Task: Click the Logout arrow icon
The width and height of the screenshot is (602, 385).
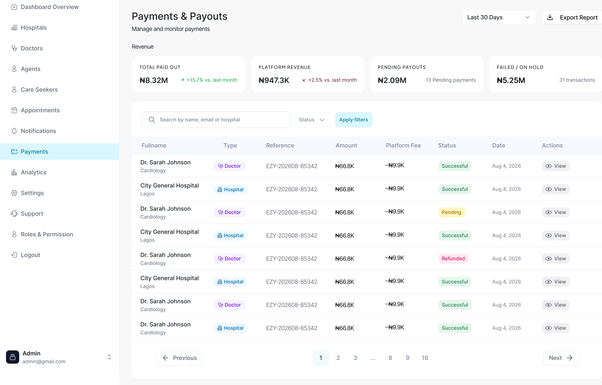Action: point(14,255)
